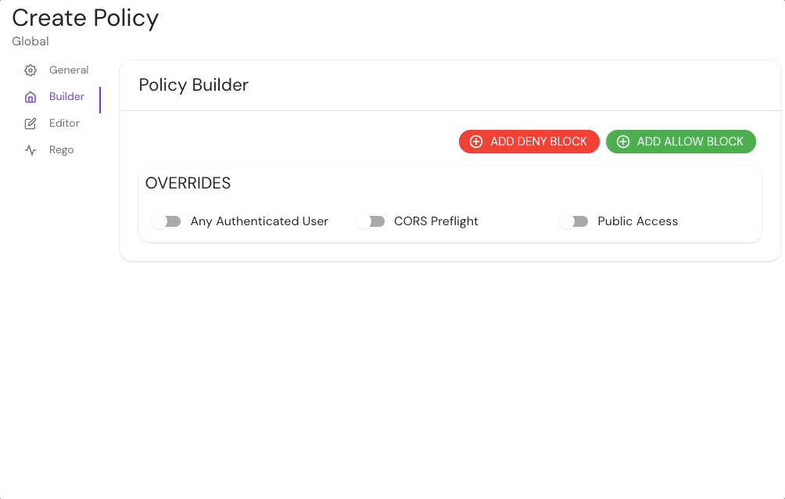Click the ADD DENY BLOCK button

pyautogui.click(x=529, y=142)
